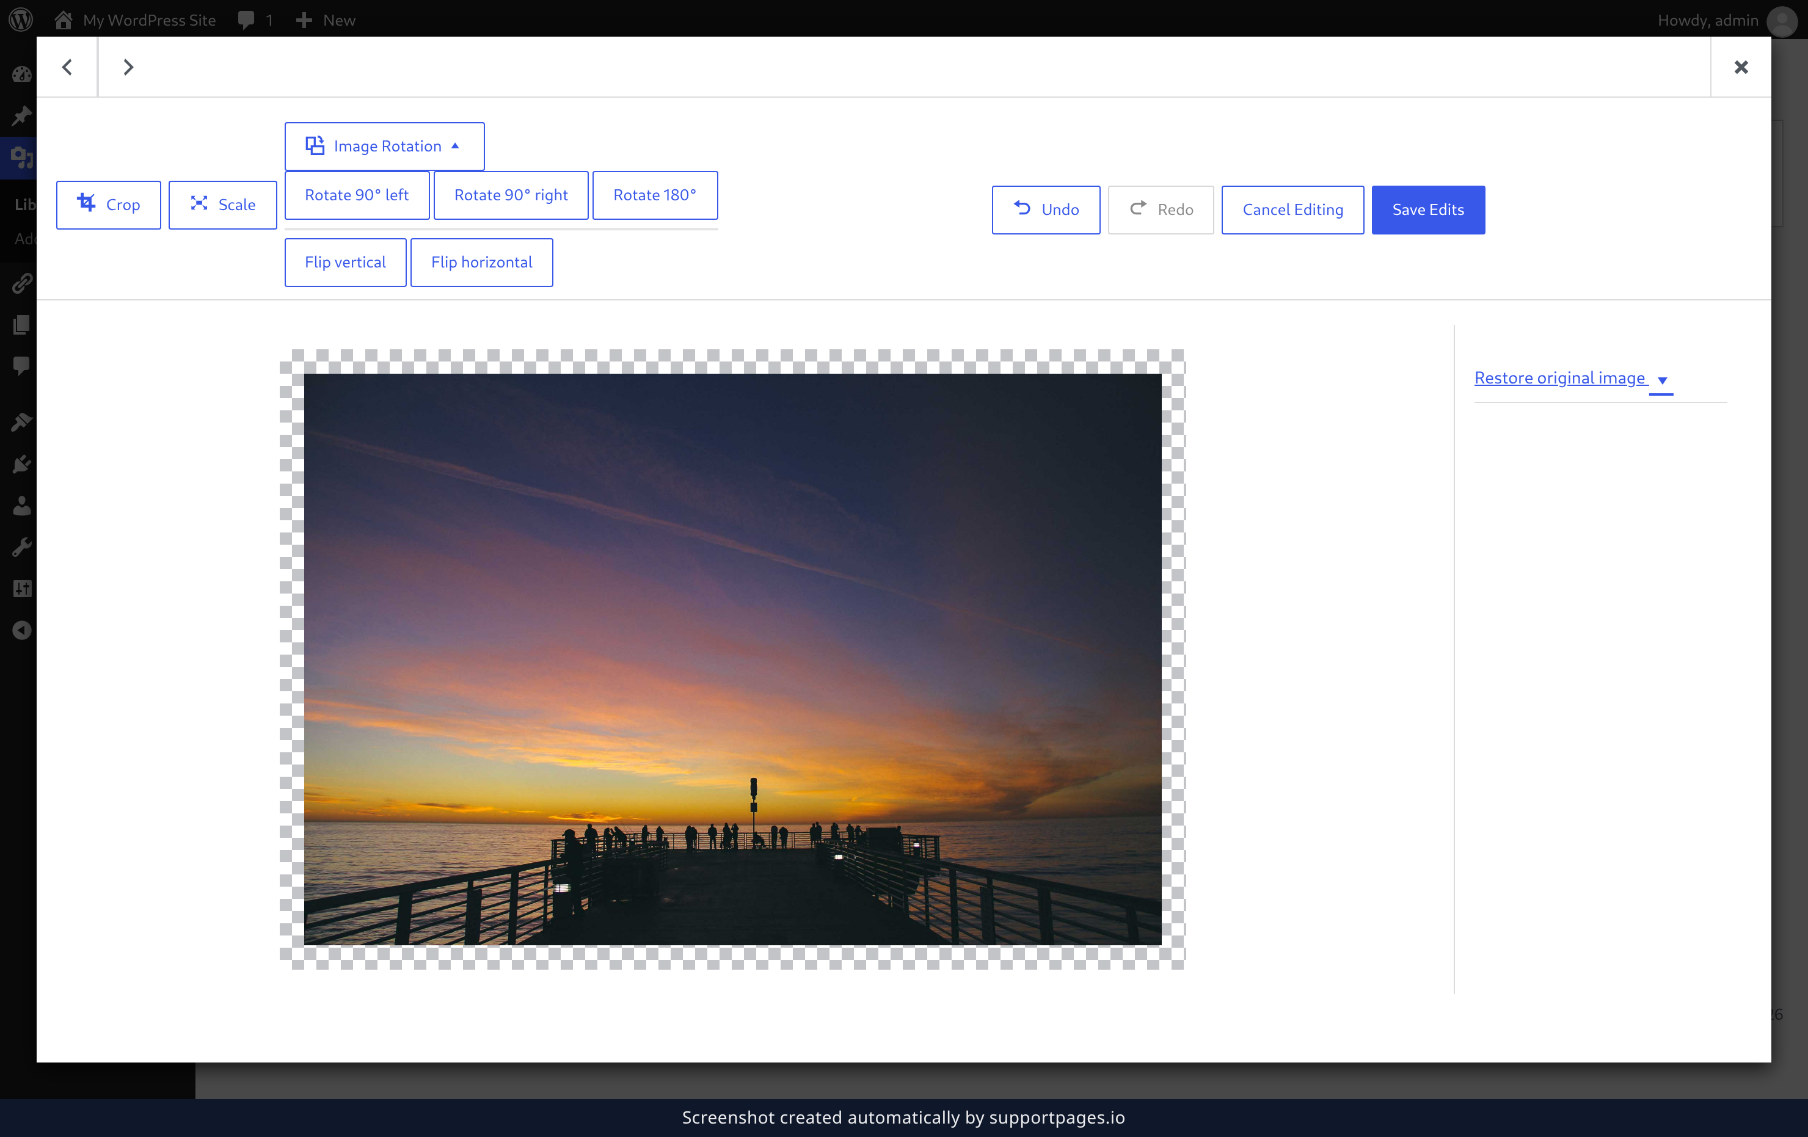Open Users sidebar icon

pos(21,506)
